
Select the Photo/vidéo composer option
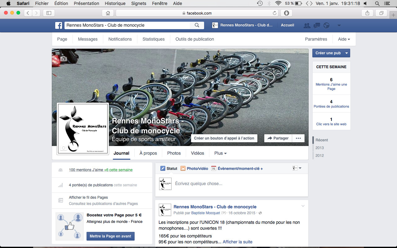tap(194, 169)
